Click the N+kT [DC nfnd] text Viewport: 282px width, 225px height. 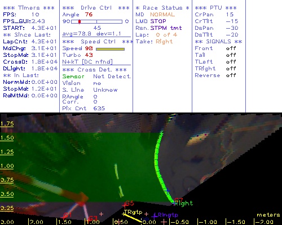pyautogui.click(x=87, y=62)
